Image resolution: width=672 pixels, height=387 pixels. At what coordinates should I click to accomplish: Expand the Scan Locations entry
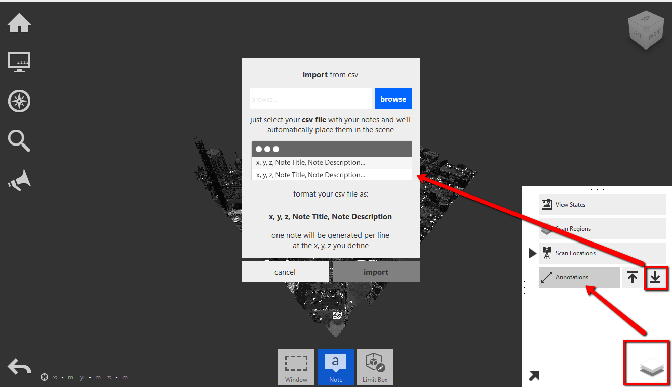click(x=532, y=253)
